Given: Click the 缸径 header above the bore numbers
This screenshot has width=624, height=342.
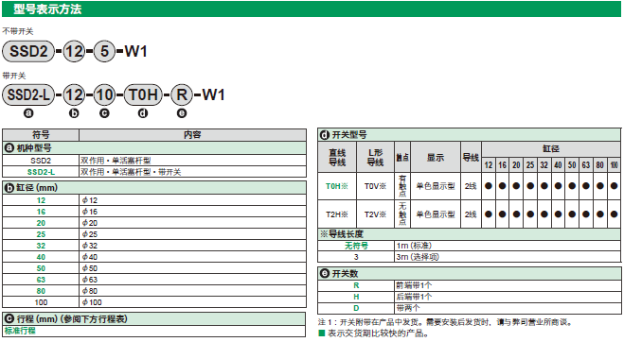Looking at the screenshot, I should pos(551,149).
